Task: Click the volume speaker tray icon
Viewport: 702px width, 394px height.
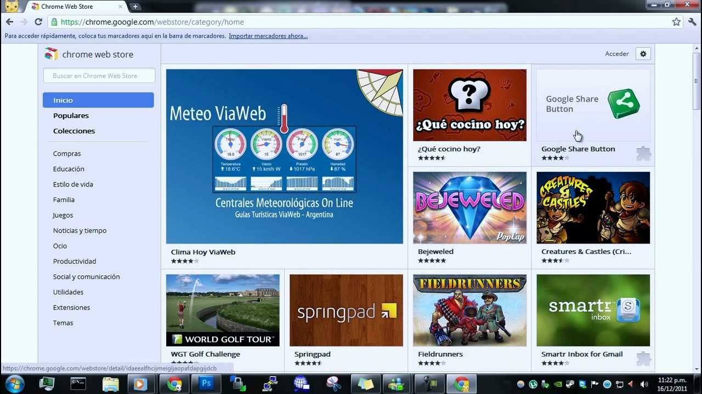Action: pyautogui.click(x=644, y=384)
